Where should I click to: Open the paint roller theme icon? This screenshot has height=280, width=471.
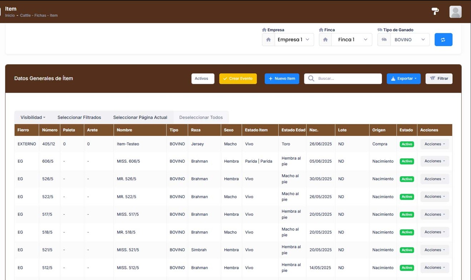435,11
